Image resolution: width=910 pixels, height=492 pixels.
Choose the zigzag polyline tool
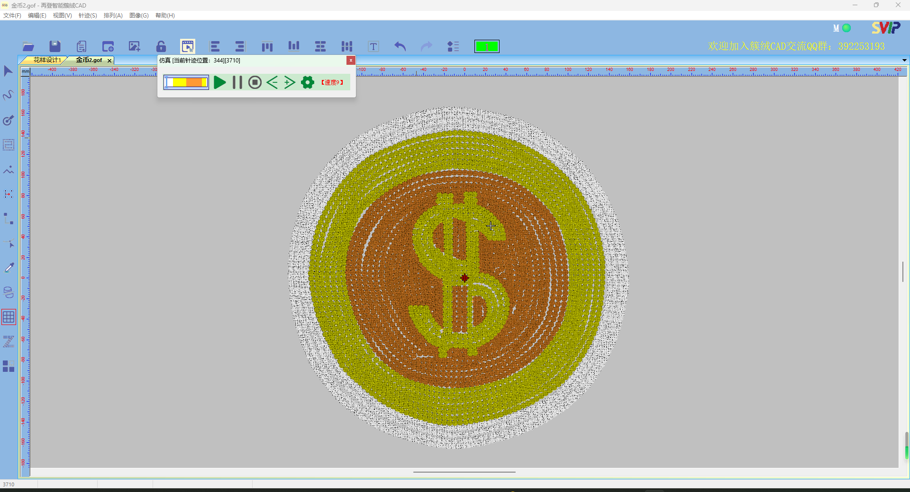coord(9,170)
